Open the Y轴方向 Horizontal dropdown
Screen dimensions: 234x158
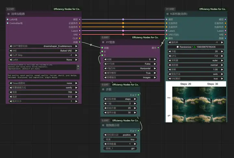[130, 68]
